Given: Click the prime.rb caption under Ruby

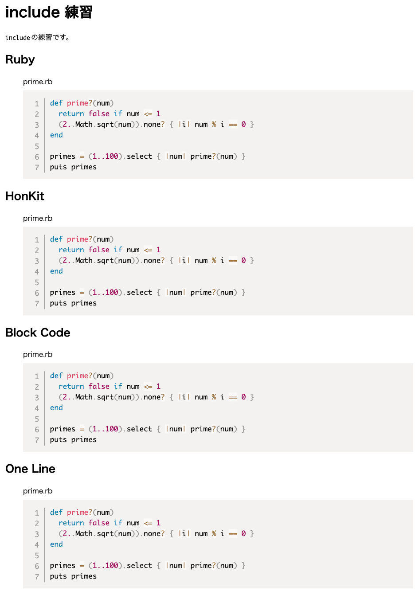Looking at the screenshot, I should pyautogui.click(x=38, y=82).
